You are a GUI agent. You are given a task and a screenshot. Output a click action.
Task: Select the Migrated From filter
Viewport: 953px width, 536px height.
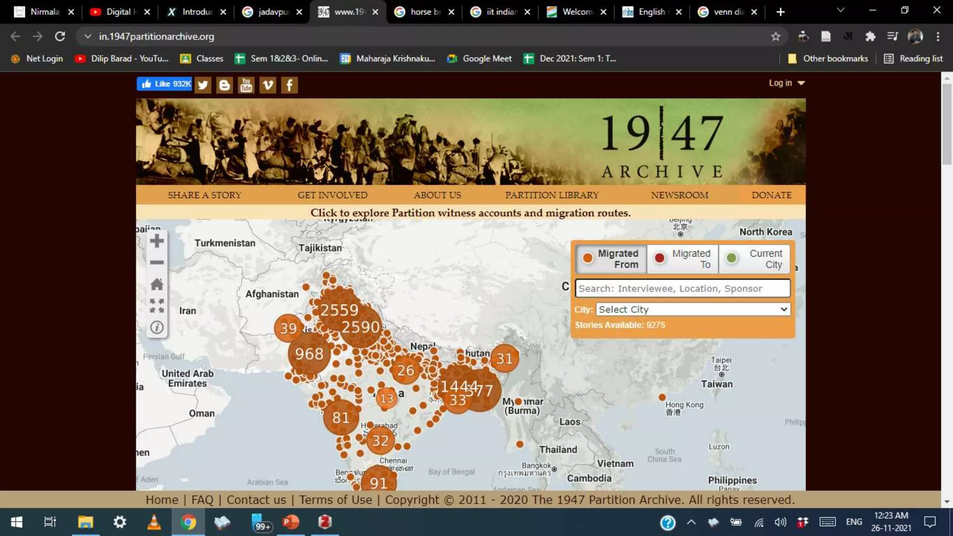[611, 259]
